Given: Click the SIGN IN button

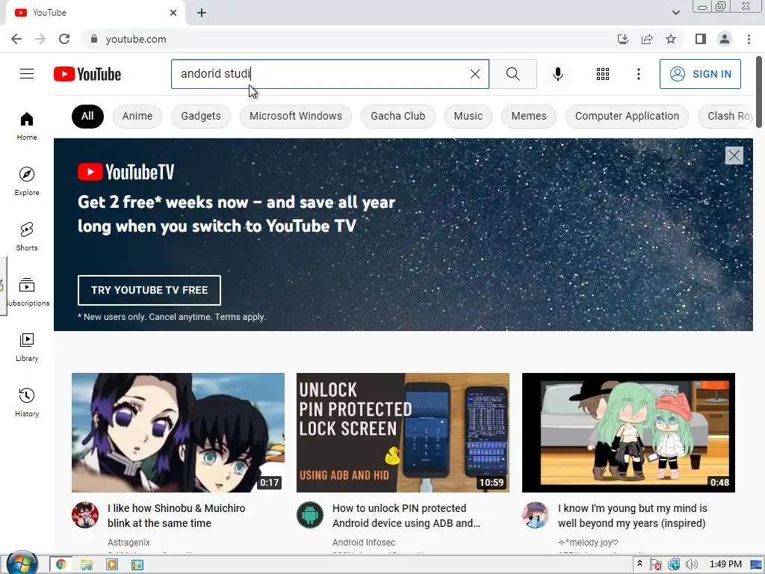Looking at the screenshot, I should (700, 74).
